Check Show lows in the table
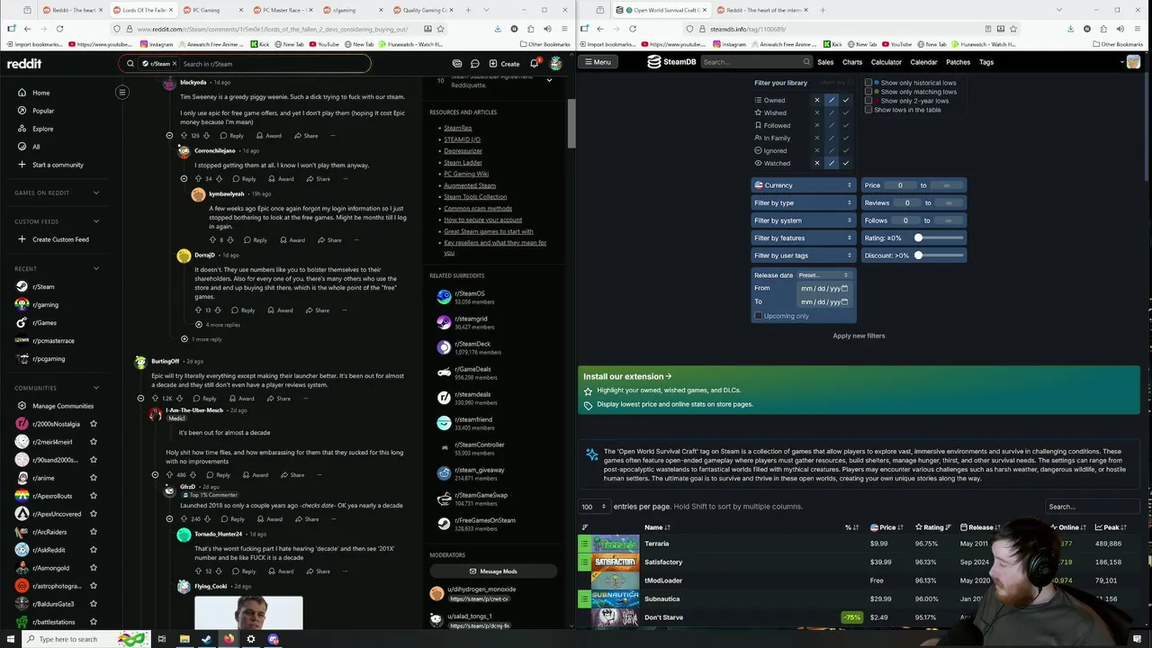Image resolution: width=1152 pixels, height=648 pixels. [x=868, y=110]
